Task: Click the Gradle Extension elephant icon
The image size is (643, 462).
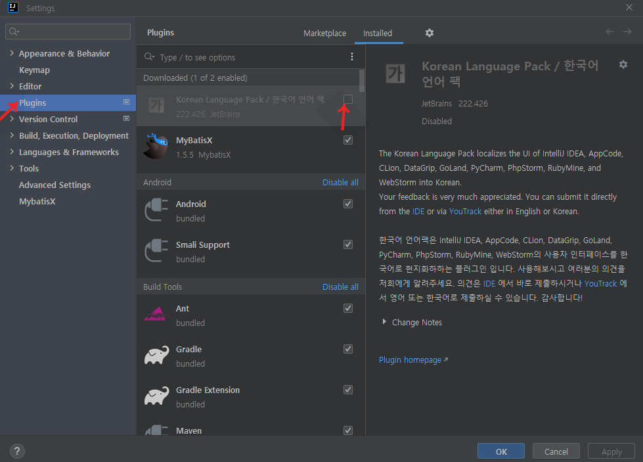Action: [x=157, y=396]
